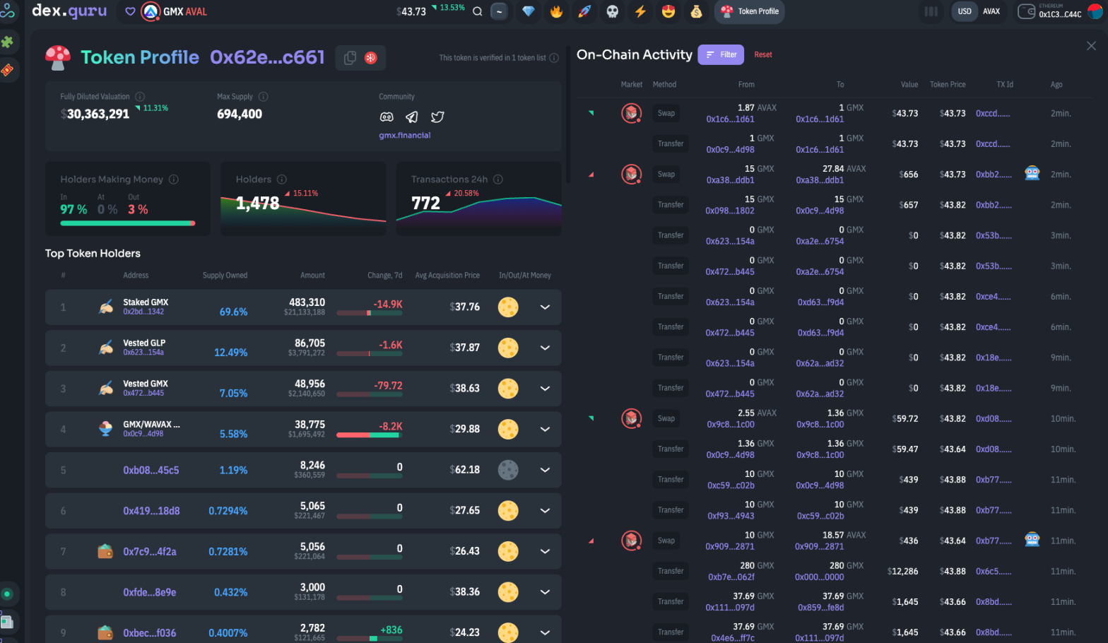Select the heart-eyes emoji icon in the top bar
This screenshot has height=643, width=1108.
click(x=668, y=11)
